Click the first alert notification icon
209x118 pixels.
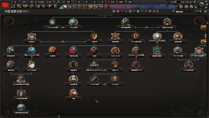pyautogui.click(x=66, y=7)
